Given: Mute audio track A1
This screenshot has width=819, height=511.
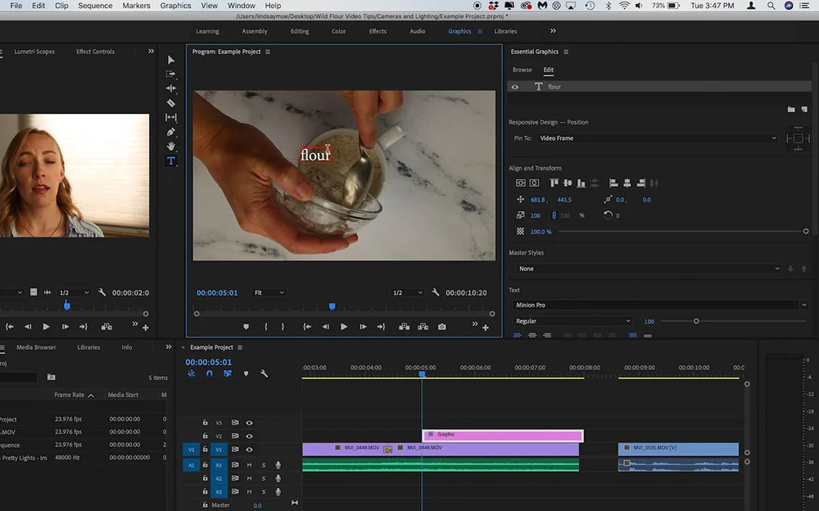Looking at the screenshot, I should coord(249,465).
